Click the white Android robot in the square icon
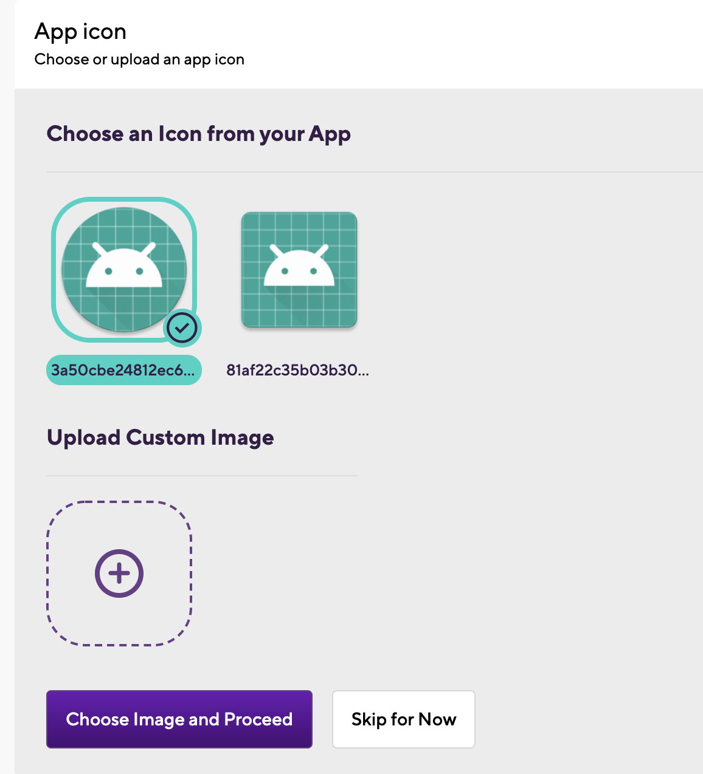Viewport: 703px width, 774px height. tap(299, 265)
